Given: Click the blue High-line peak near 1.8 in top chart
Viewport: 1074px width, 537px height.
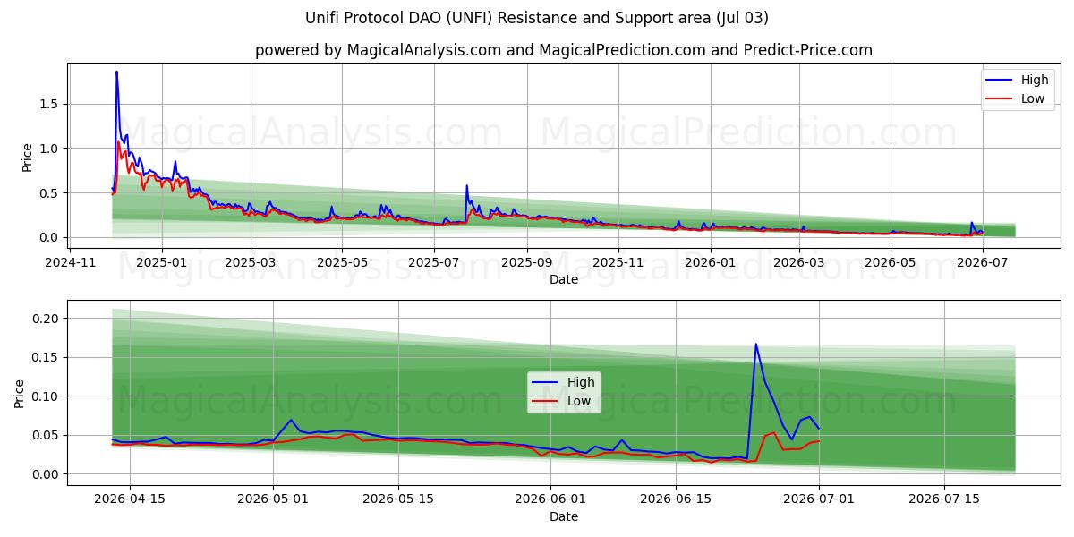Looking at the screenshot, I should pos(116,72).
